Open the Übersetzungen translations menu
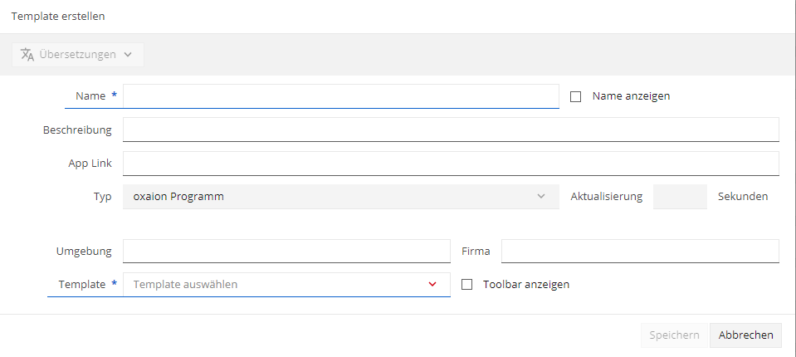This screenshot has height=357, width=796. pyautogui.click(x=78, y=54)
